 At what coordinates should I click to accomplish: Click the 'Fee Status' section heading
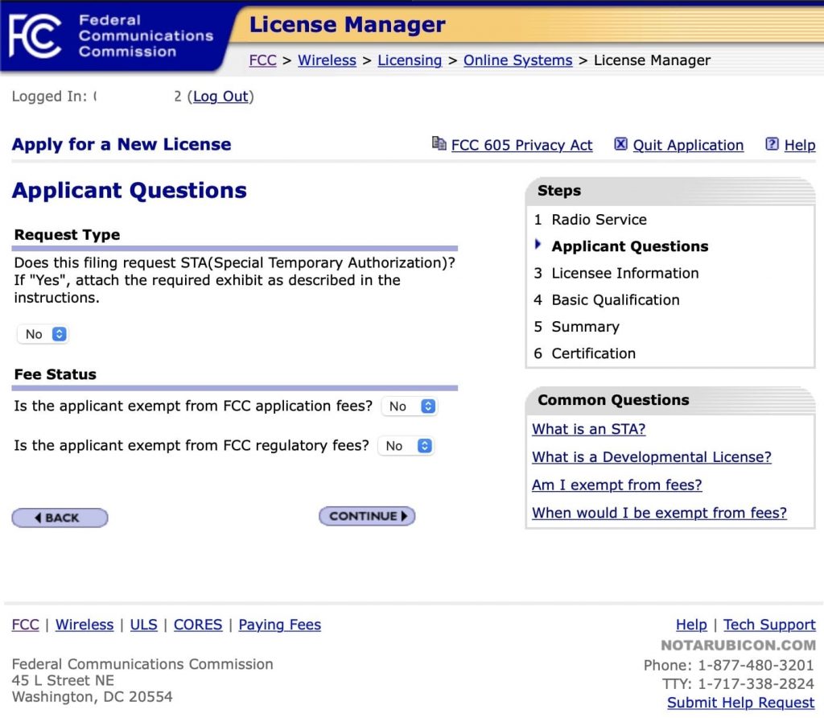click(56, 375)
